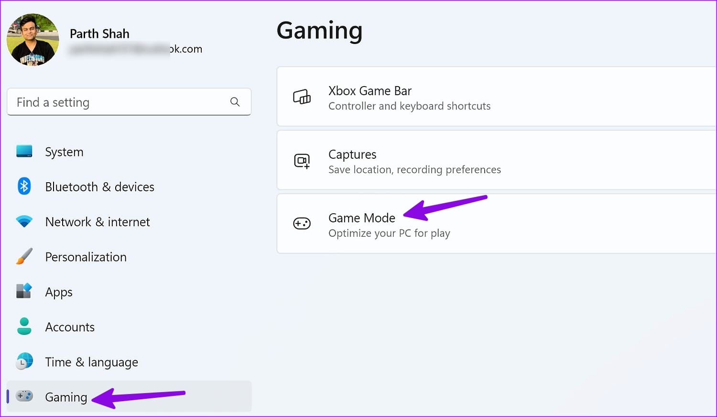Open the Xbox Game Bar settings card
Viewport: 717px width, 417px height.
(430, 97)
